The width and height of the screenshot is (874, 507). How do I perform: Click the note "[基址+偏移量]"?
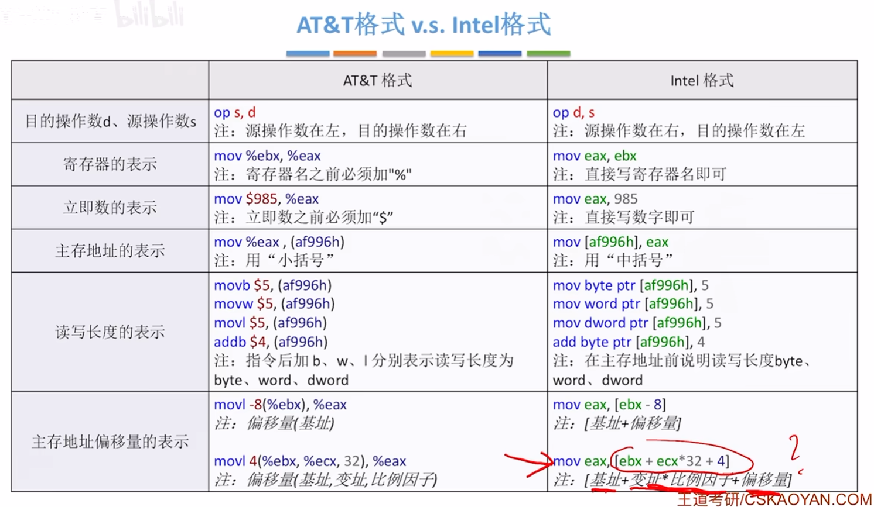click(633, 423)
